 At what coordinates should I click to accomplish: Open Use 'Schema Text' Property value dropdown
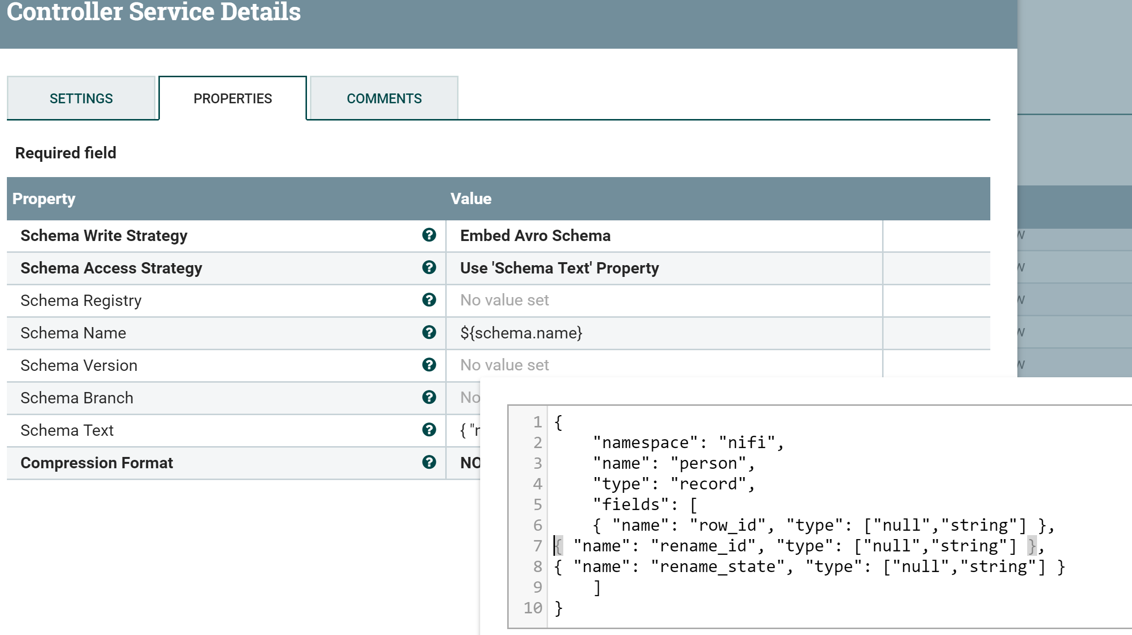point(559,268)
